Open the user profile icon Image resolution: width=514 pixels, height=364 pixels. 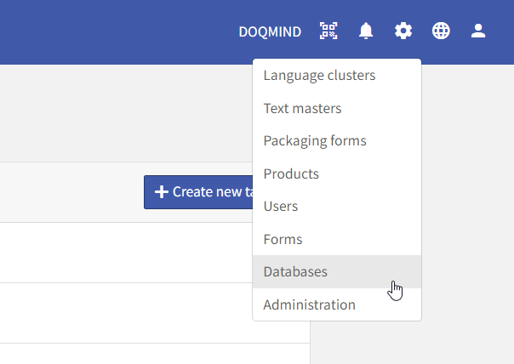[478, 31]
